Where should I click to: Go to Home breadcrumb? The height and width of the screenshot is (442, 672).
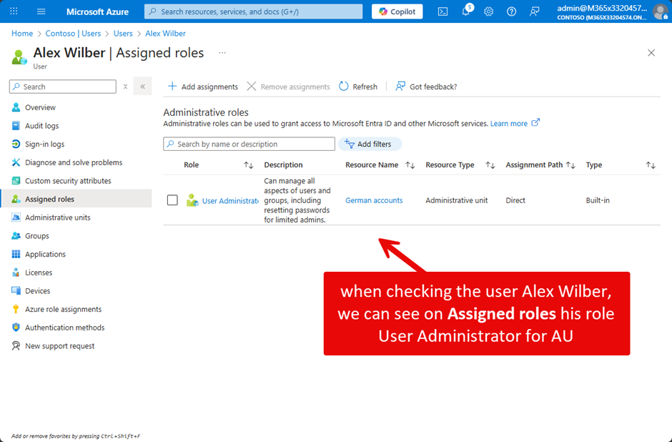point(22,34)
